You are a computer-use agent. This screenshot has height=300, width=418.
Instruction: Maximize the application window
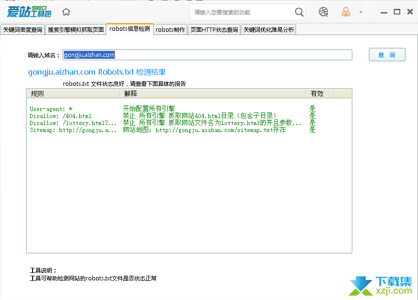pyautogui.click(x=397, y=12)
